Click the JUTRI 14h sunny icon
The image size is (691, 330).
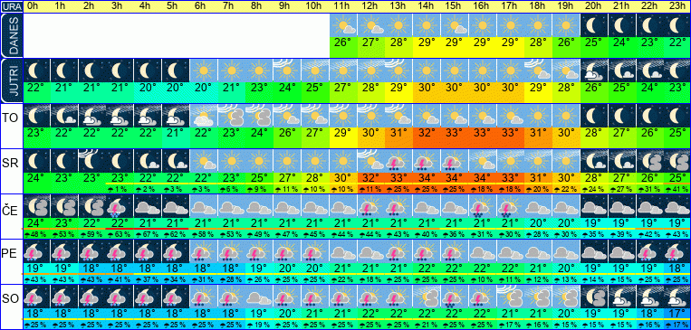pyautogui.click(x=427, y=71)
